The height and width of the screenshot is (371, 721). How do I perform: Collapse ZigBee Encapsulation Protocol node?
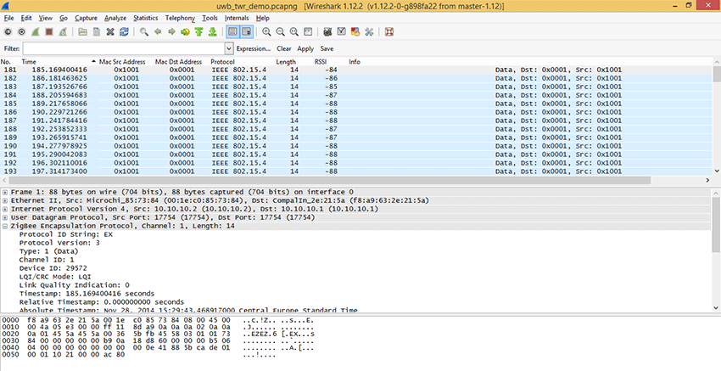pyautogui.click(x=6, y=225)
